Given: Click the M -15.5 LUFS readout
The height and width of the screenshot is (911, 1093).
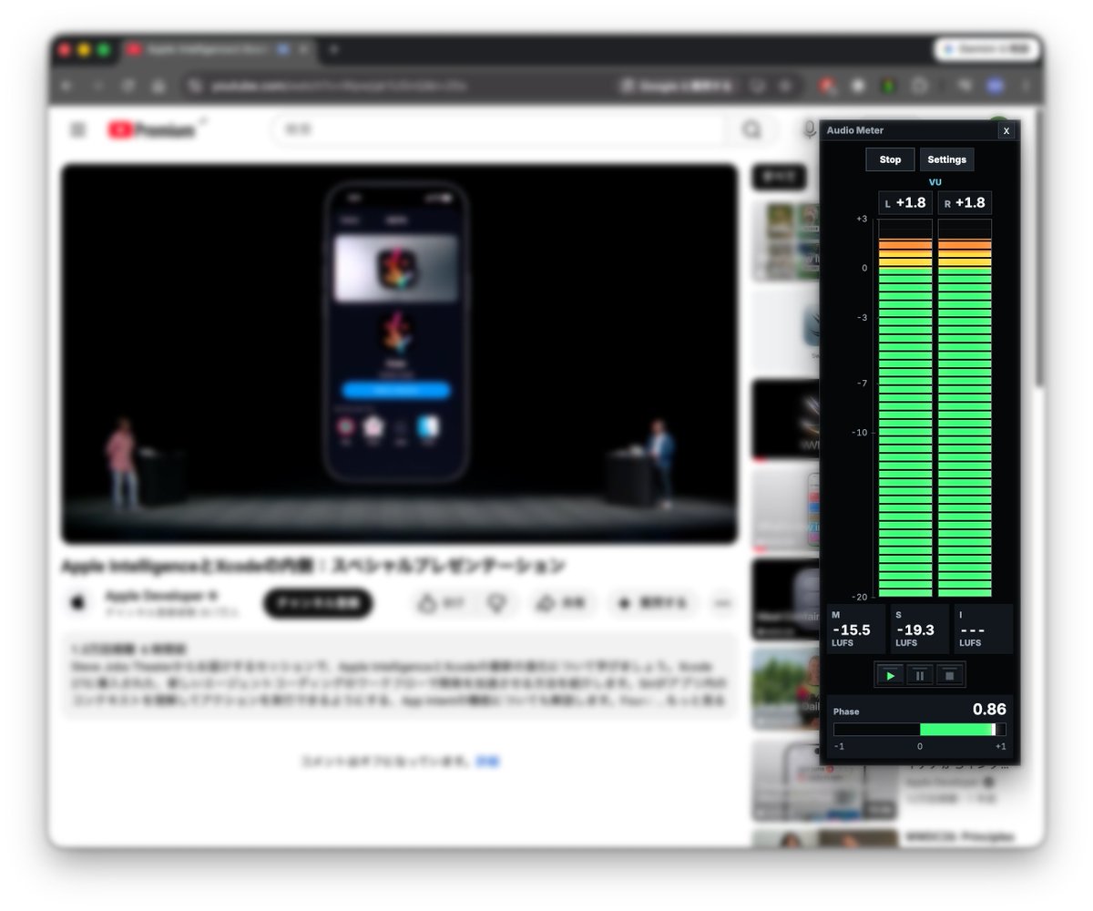Looking at the screenshot, I should (x=856, y=629).
